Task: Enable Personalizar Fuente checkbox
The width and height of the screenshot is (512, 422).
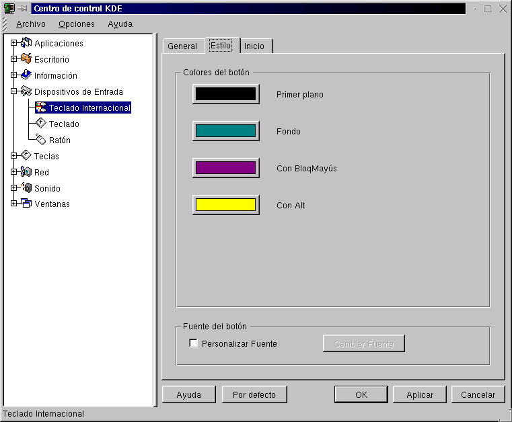Action: (x=194, y=343)
